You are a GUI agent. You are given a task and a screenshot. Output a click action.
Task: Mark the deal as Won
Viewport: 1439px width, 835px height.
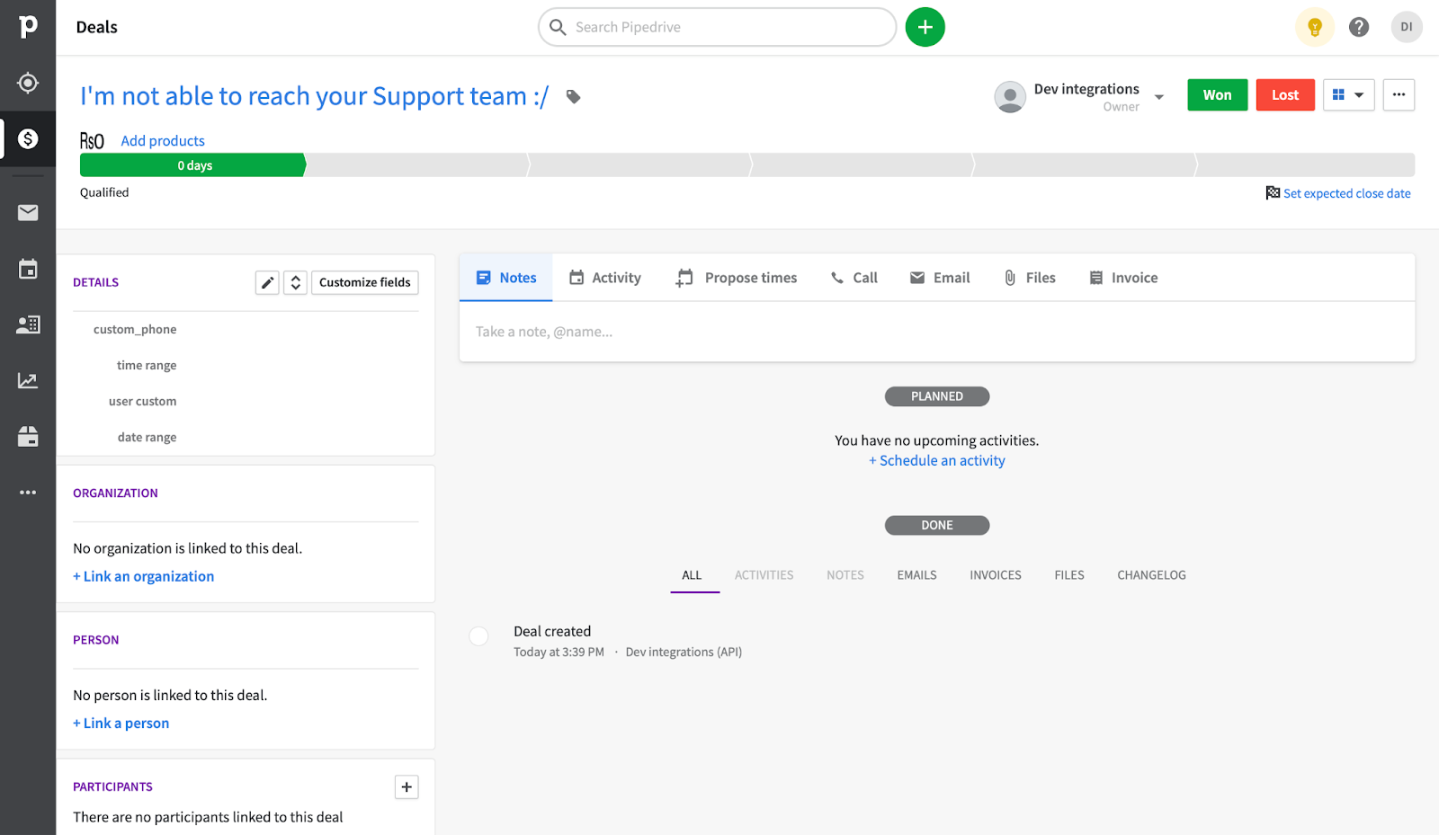pos(1217,95)
